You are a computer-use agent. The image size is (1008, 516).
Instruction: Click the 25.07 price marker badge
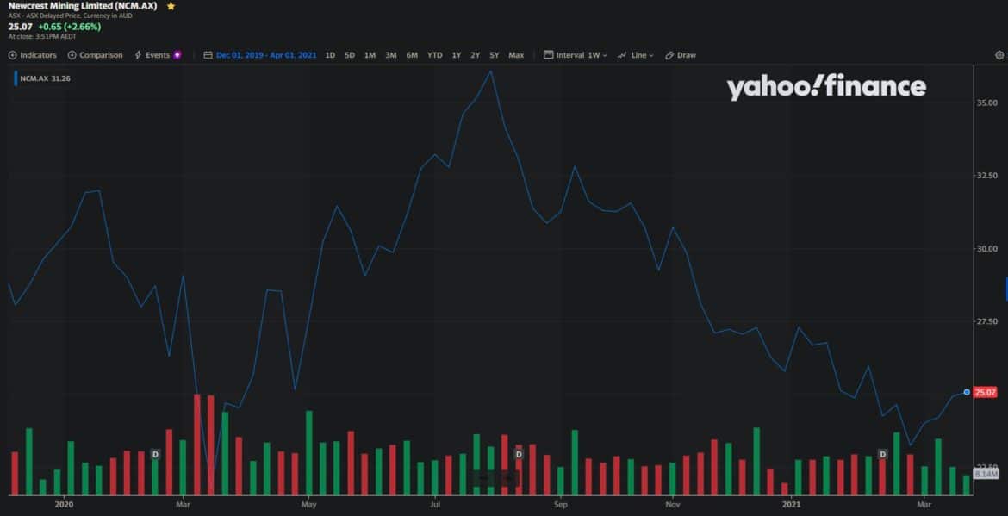pos(987,393)
